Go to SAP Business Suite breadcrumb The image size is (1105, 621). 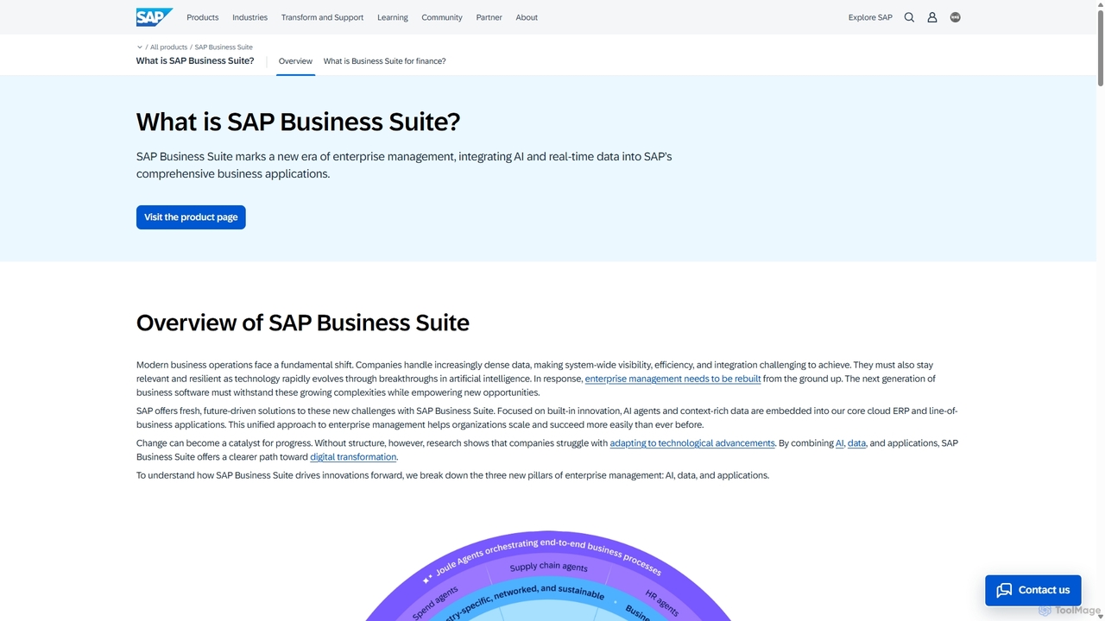coord(224,47)
